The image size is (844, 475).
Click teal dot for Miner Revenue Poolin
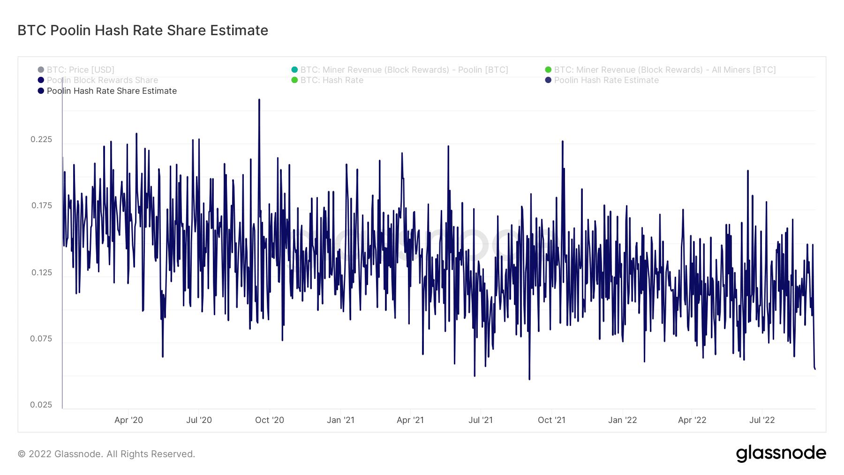294,70
